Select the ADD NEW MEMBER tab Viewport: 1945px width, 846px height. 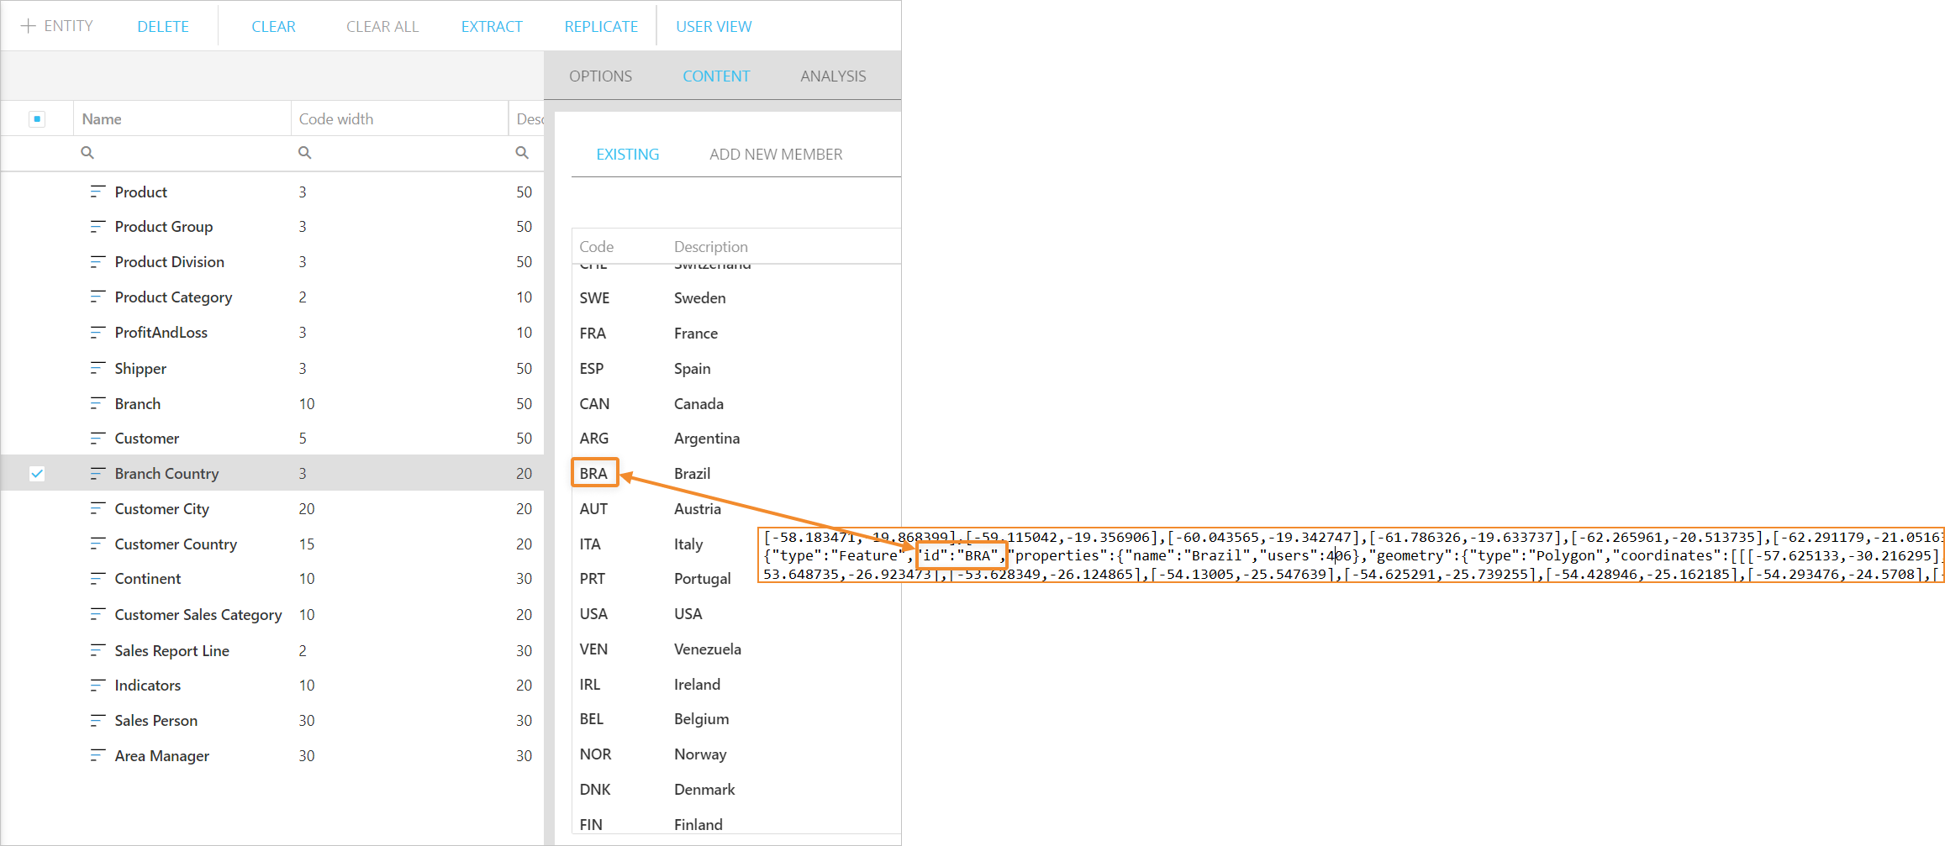click(775, 155)
